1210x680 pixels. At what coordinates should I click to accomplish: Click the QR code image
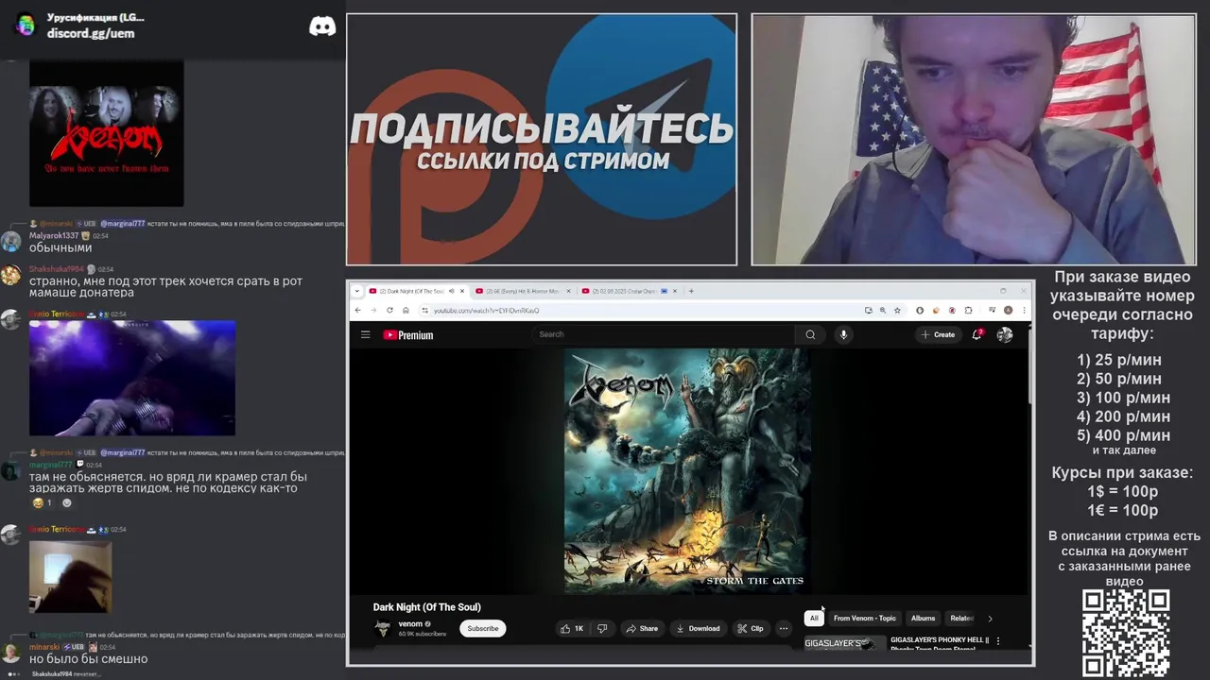1126,633
